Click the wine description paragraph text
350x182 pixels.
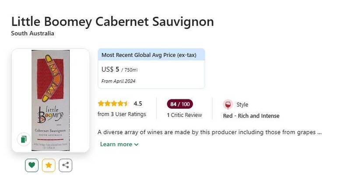[210, 132]
